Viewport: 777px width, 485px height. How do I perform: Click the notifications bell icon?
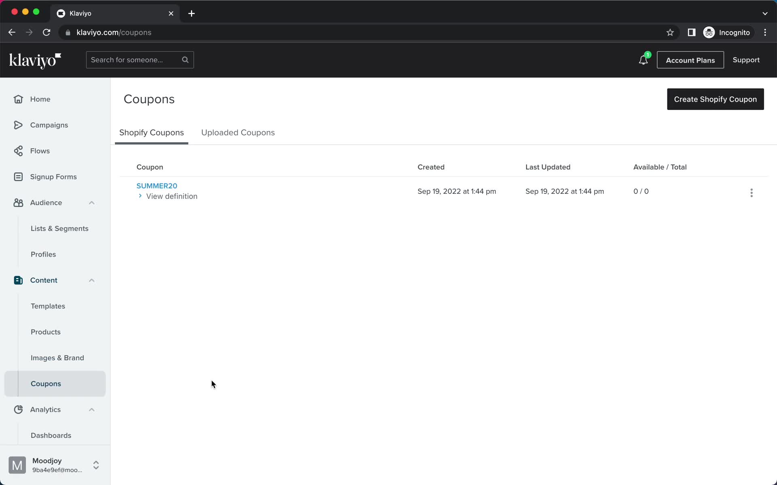[643, 60]
